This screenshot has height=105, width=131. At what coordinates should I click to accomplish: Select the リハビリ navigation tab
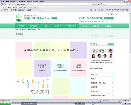(x=58, y=26)
